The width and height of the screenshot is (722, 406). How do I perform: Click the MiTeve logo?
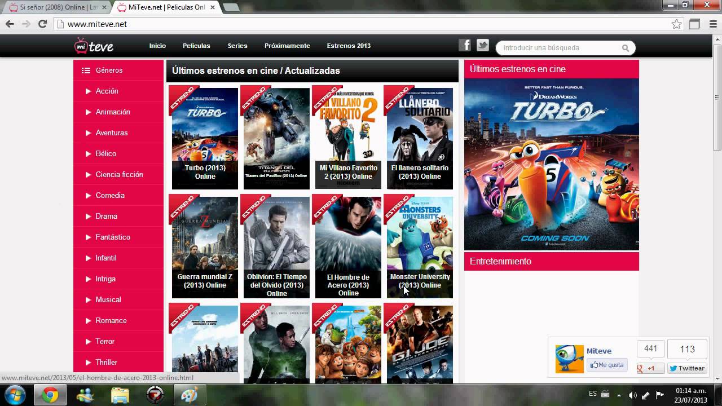click(x=94, y=46)
